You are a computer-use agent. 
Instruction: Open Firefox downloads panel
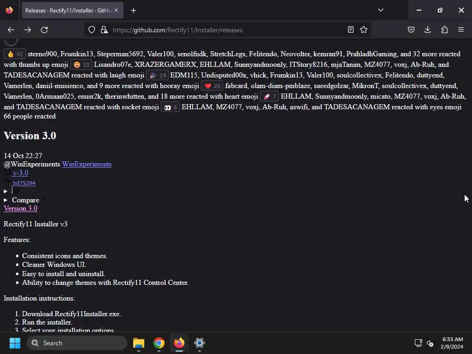pos(427,30)
